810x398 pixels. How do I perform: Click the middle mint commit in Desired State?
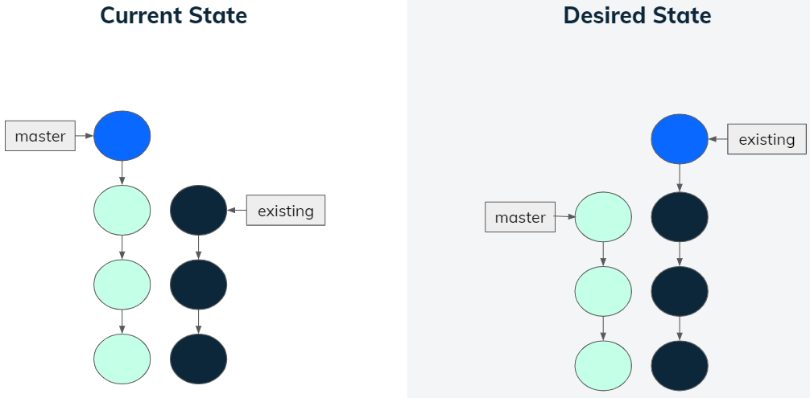click(603, 291)
